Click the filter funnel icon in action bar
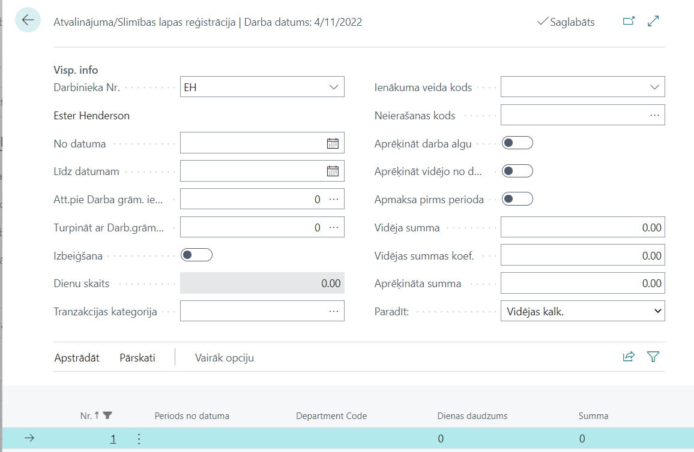This screenshot has width=694, height=452. 654,357
